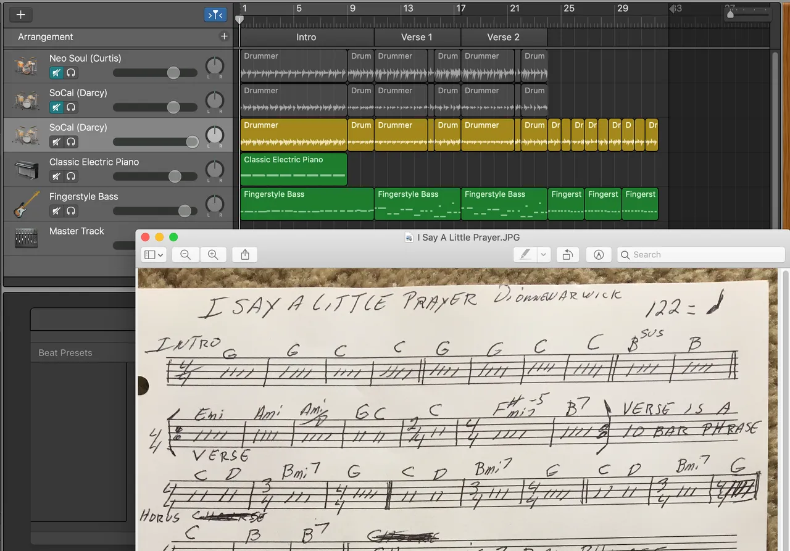790x551 pixels.
Task: Solo the Classic Electric Piano track
Action: point(71,176)
